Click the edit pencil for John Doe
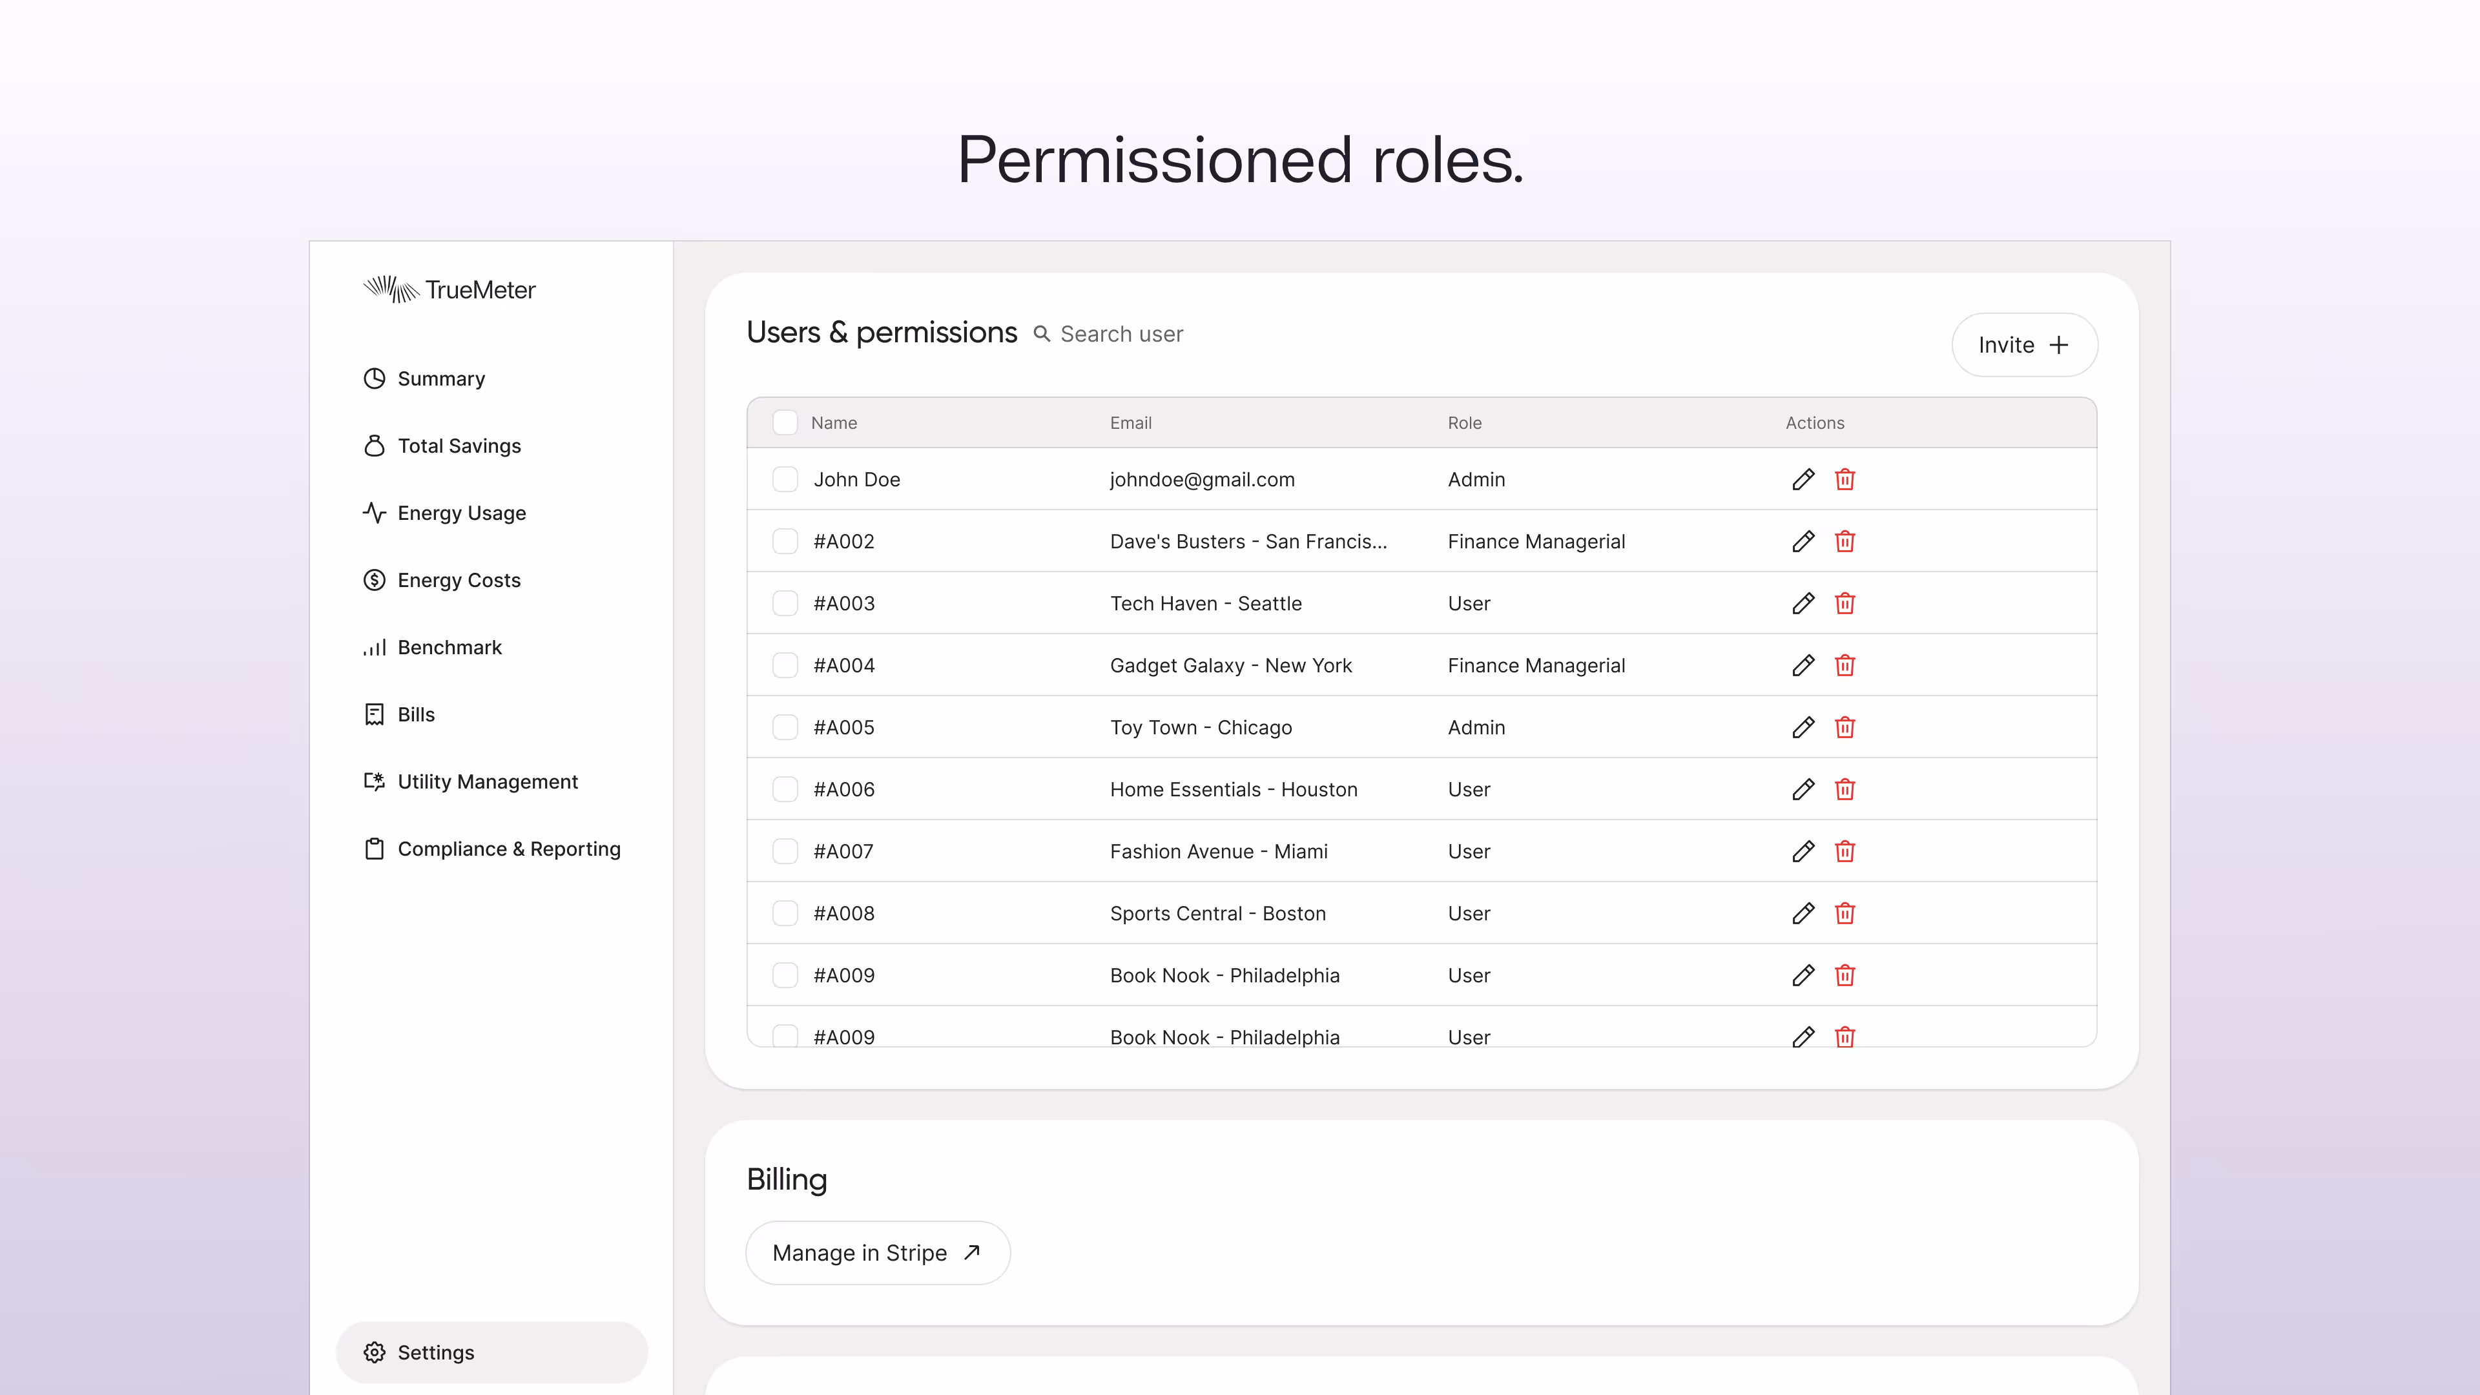Viewport: 2480px width, 1395px height. [x=1803, y=479]
